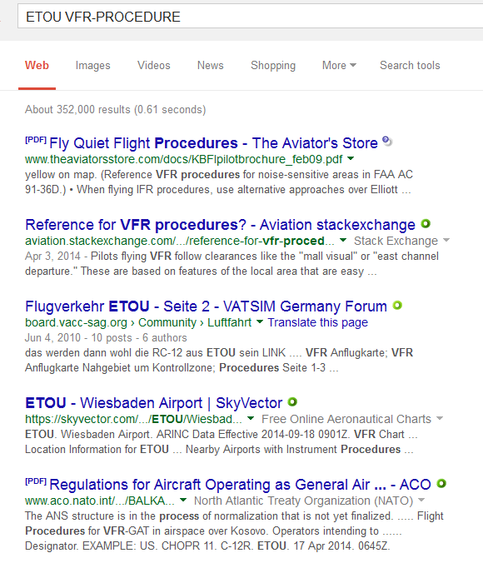This screenshot has width=483, height=568.
Task: Click green circle icon next to Aviation stackexchange title
Action: 426,224
